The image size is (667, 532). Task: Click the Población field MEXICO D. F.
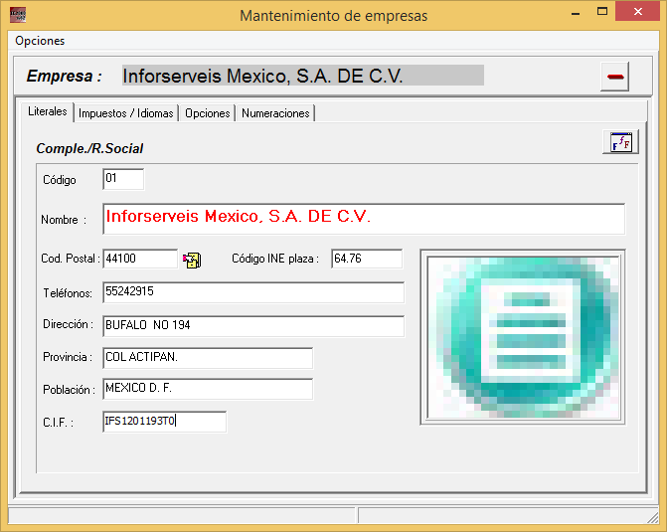[x=208, y=389]
